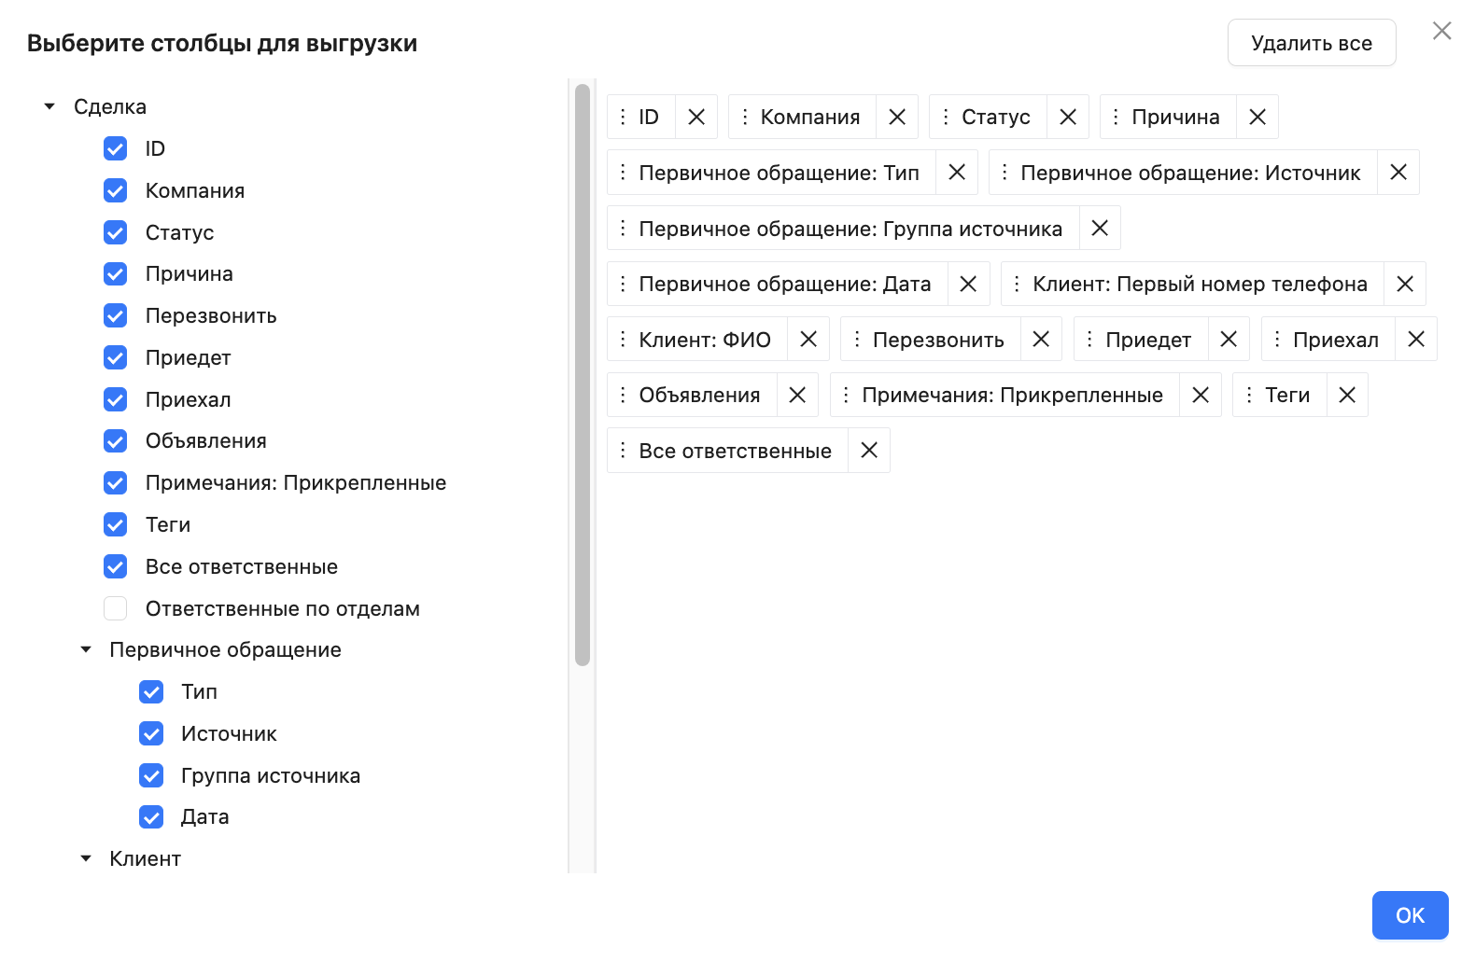The height and width of the screenshot is (961, 1475).
Task: Remove Первичное обращение: Дата chip
Action: click(968, 284)
